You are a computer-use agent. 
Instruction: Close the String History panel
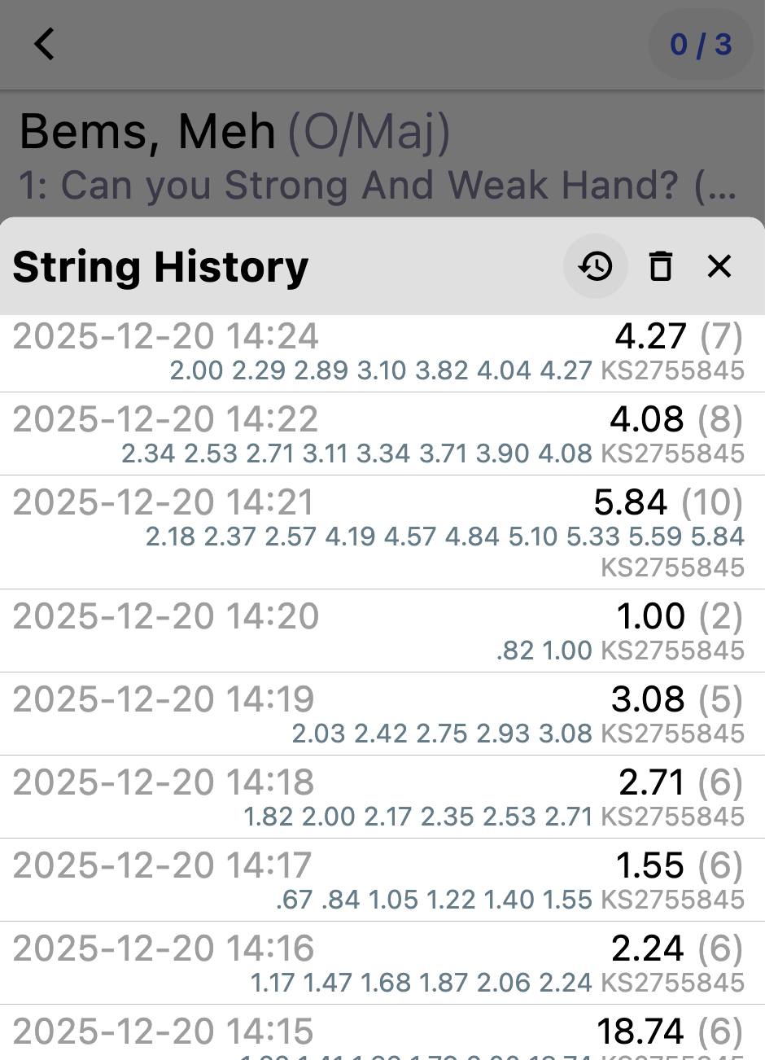[x=719, y=266]
